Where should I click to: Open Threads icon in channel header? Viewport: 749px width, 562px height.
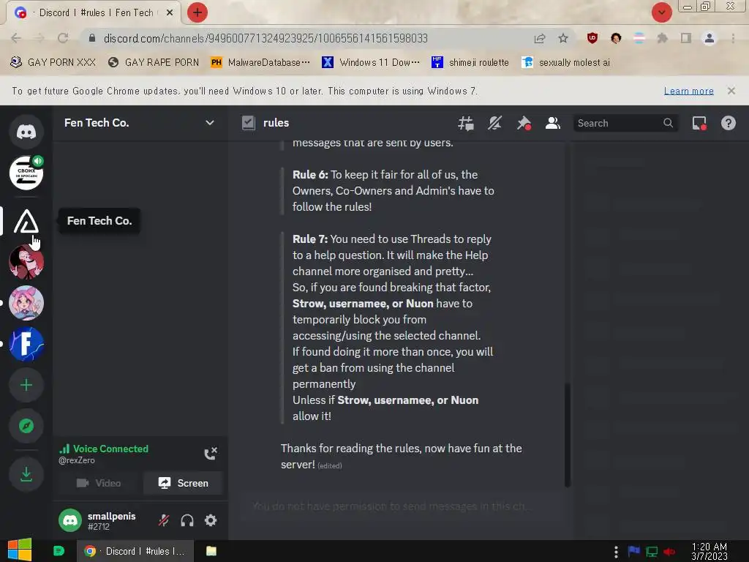[x=466, y=123]
